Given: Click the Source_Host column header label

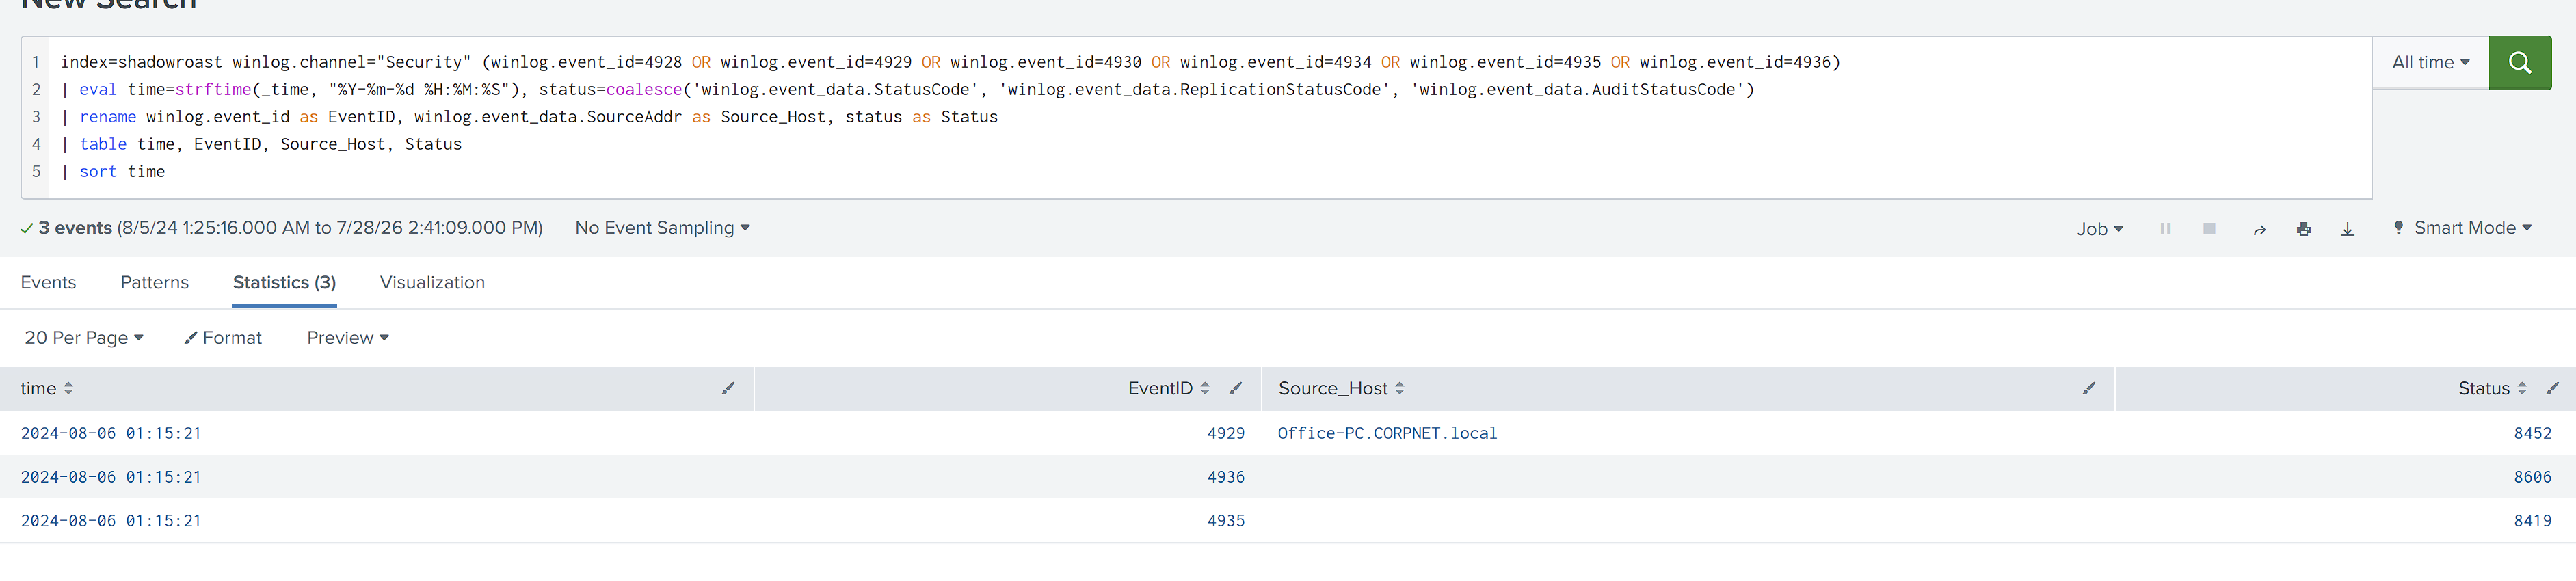Looking at the screenshot, I should point(1332,388).
